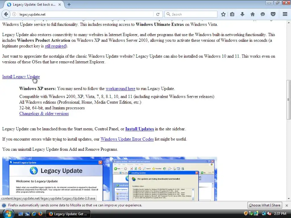Click the info icon in notification bar
Viewport: 291px width, 218px height.
point(4,205)
